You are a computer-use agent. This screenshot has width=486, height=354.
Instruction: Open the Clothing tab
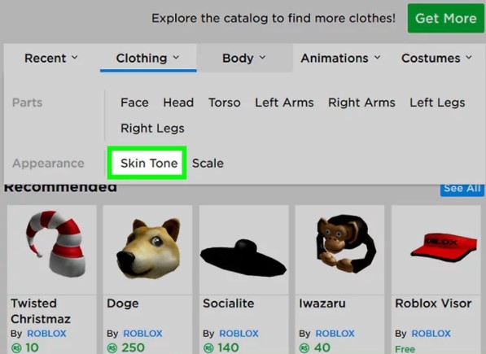pos(148,59)
